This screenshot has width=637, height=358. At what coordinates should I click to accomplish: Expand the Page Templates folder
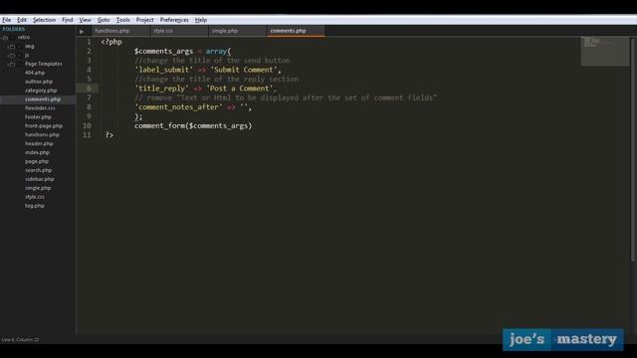(x=12, y=64)
